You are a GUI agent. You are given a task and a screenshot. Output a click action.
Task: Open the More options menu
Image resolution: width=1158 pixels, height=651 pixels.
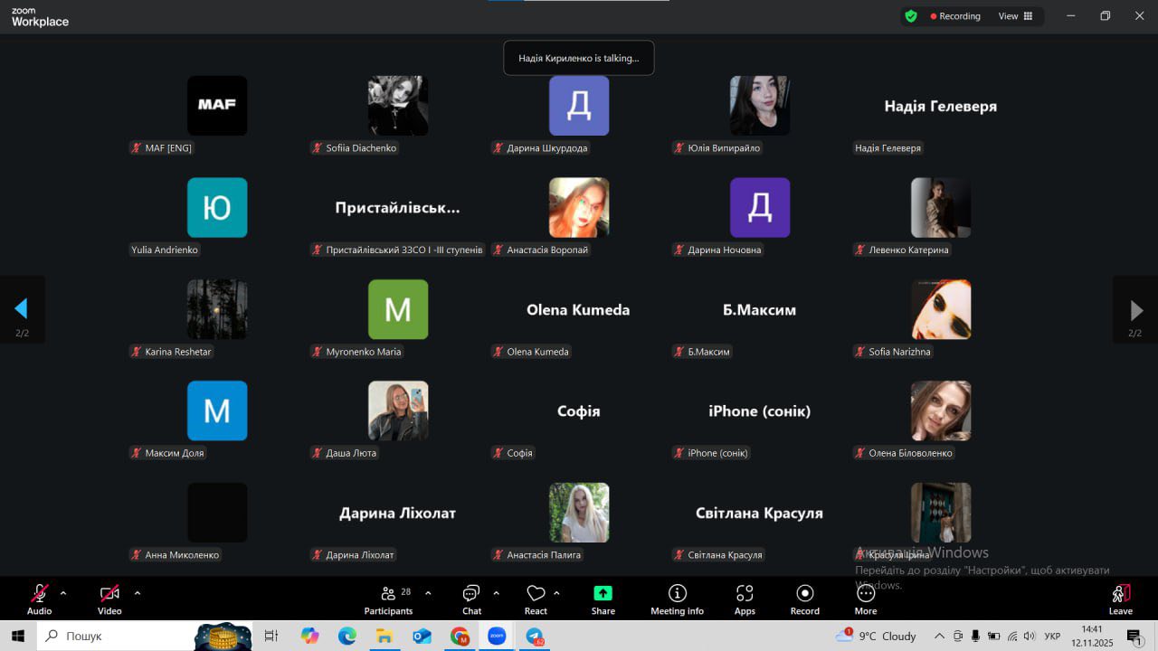click(865, 599)
